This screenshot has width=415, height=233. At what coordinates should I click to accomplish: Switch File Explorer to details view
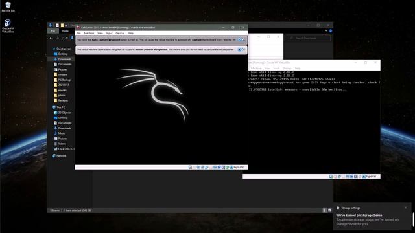pyautogui.click(x=324, y=210)
